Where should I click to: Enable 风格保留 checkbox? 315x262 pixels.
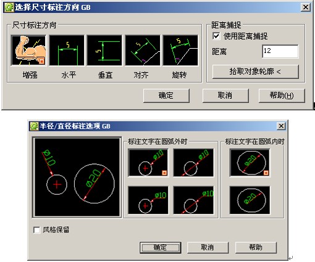pyautogui.click(x=36, y=230)
